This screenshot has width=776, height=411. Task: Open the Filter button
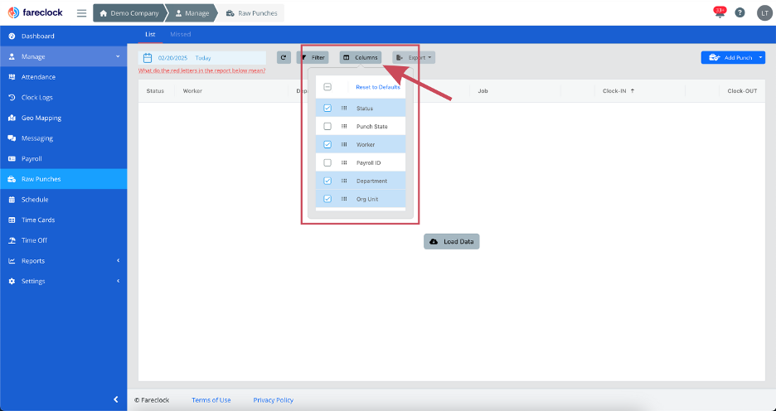point(313,57)
